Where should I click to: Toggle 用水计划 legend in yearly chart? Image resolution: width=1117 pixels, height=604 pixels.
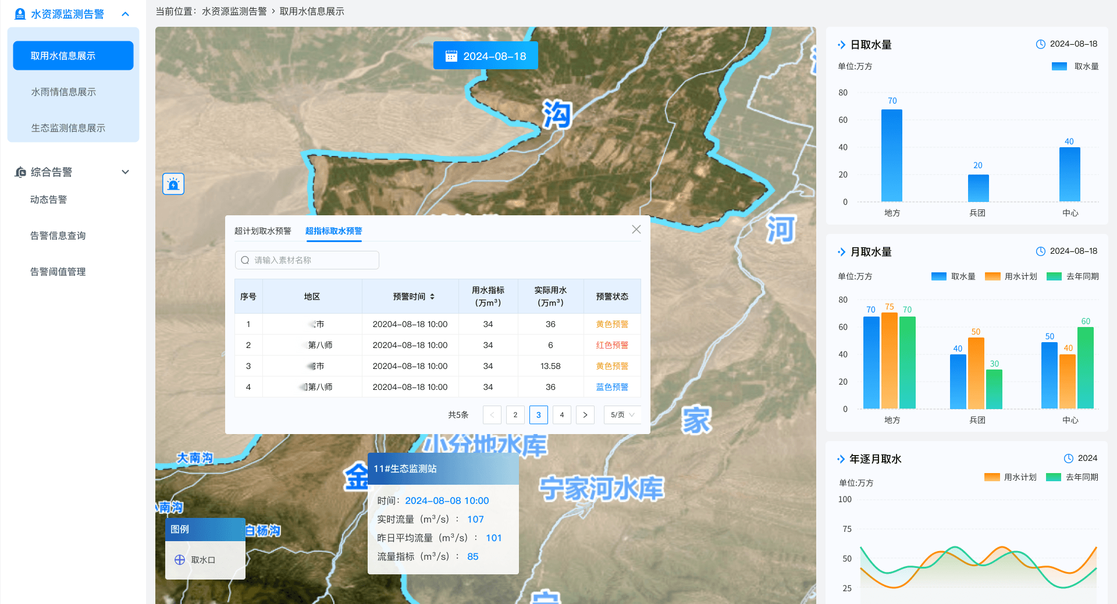[1011, 477]
